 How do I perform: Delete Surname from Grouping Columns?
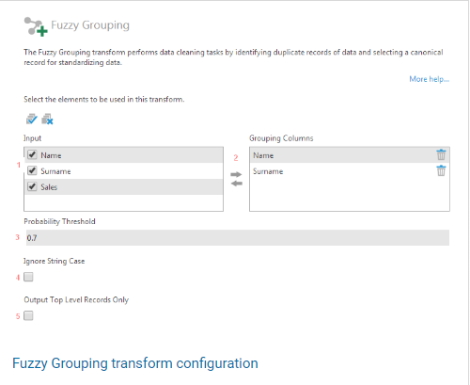pos(441,170)
